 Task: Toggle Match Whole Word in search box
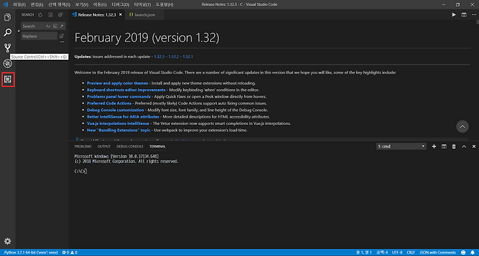(x=55, y=27)
